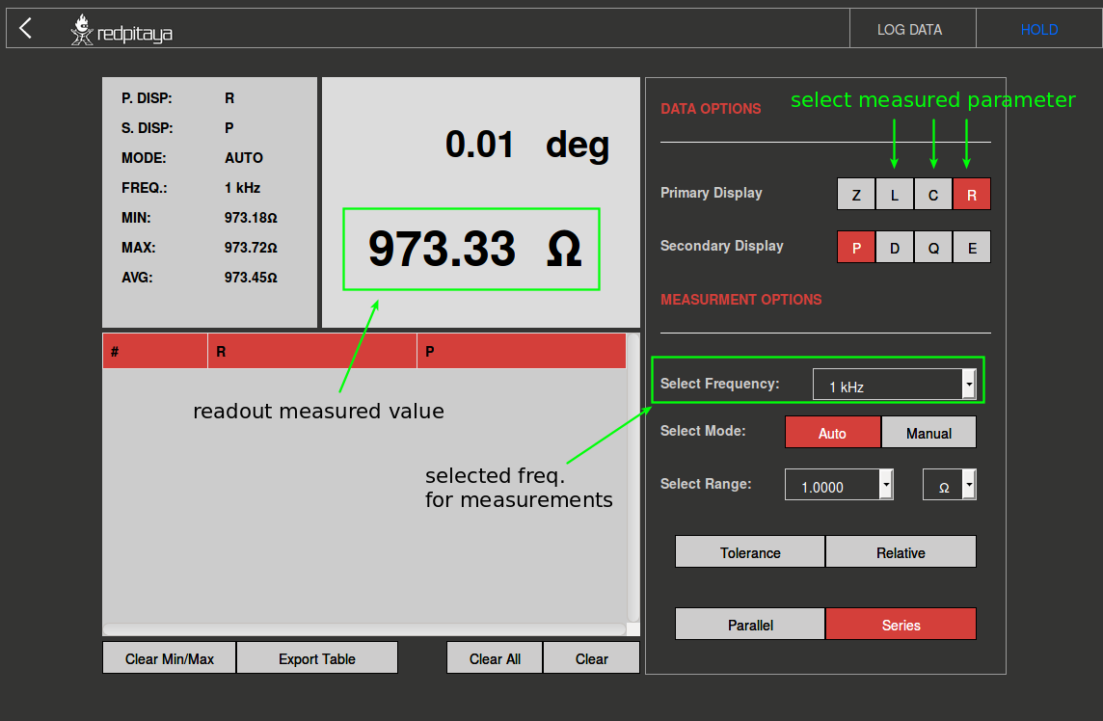Image resolution: width=1103 pixels, height=721 pixels.
Task: Choose Parallel measurement model
Action: click(x=750, y=624)
